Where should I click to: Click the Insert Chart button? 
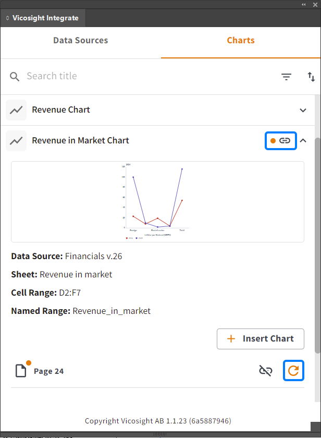point(260,339)
